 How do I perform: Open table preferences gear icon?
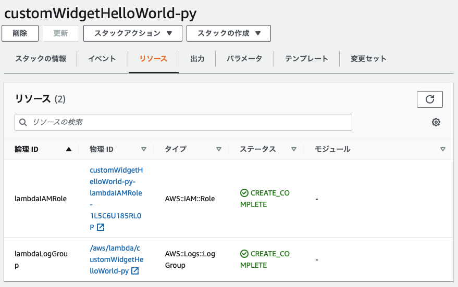(x=436, y=122)
